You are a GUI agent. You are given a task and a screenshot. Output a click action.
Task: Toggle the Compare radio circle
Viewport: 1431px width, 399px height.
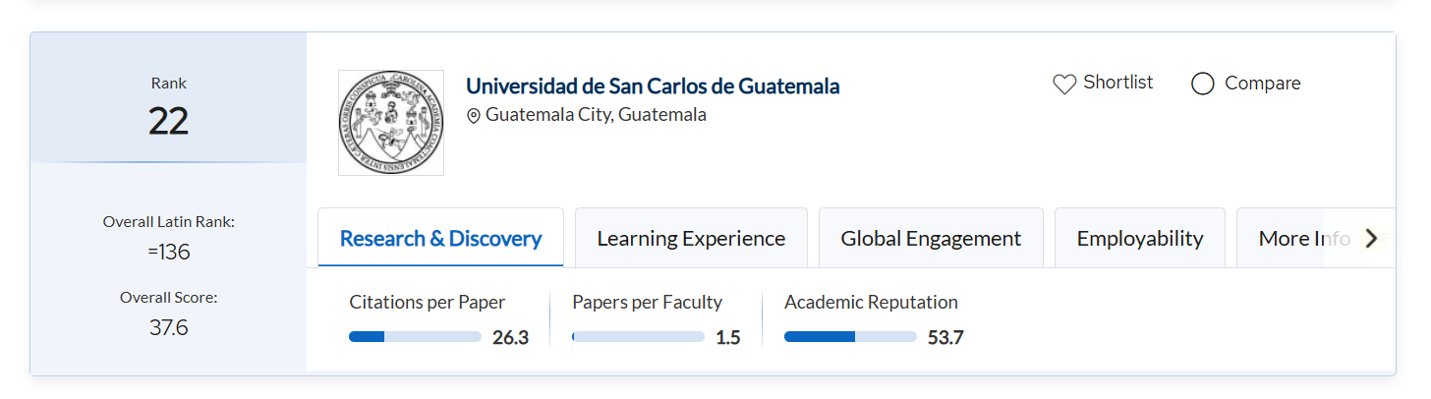click(1203, 85)
